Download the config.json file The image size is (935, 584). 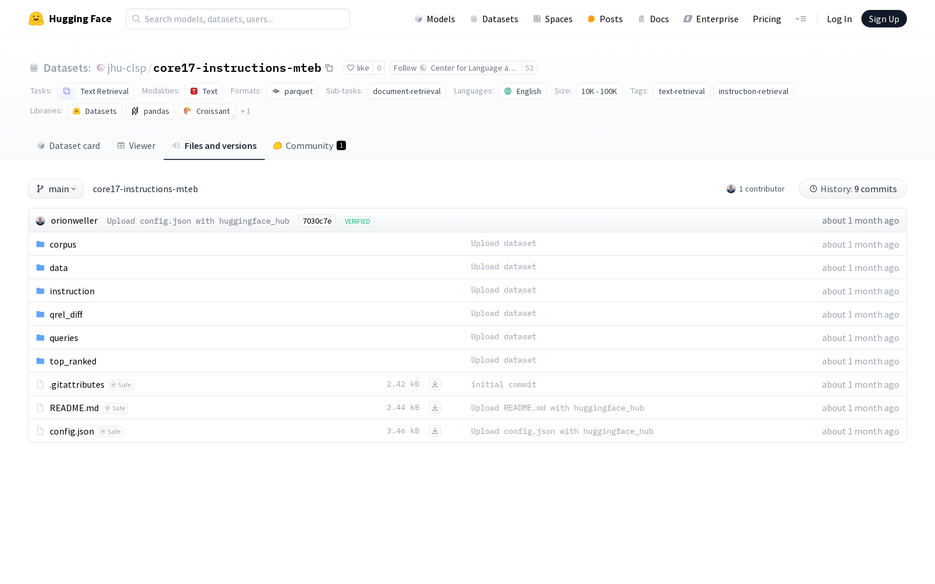click(x=435, y=431)
